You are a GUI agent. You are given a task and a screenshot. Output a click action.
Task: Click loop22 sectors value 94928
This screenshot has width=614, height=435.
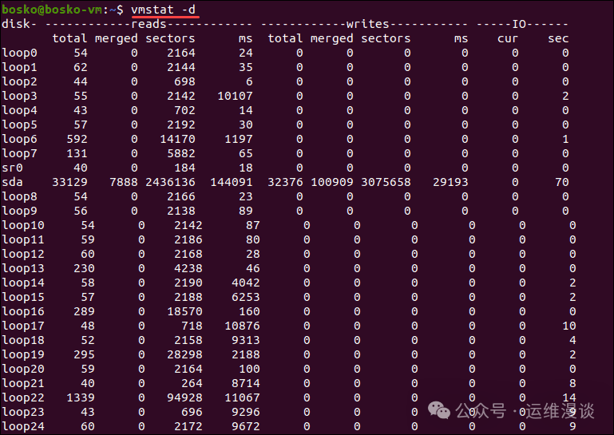(184, 397)
